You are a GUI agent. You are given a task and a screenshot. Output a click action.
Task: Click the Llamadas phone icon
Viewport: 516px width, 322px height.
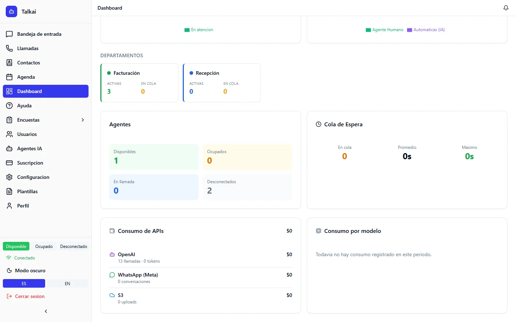[x=9, y=48]
